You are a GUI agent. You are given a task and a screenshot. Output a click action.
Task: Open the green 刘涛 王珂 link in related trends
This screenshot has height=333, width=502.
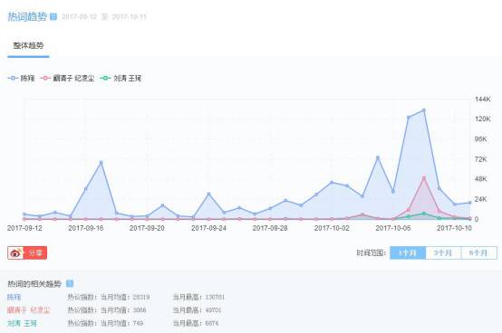(x=22, y=323)
